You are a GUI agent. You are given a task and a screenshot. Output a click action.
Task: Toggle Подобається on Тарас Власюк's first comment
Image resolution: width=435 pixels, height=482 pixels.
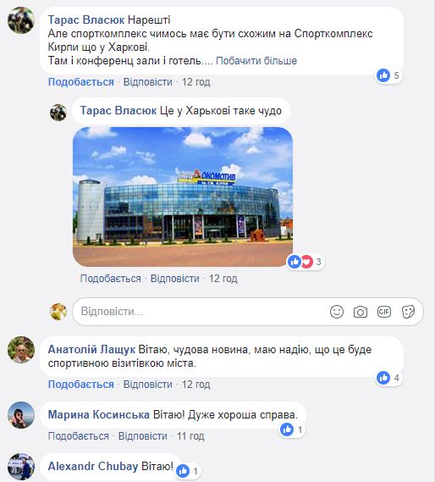click(x=81, y=82)
